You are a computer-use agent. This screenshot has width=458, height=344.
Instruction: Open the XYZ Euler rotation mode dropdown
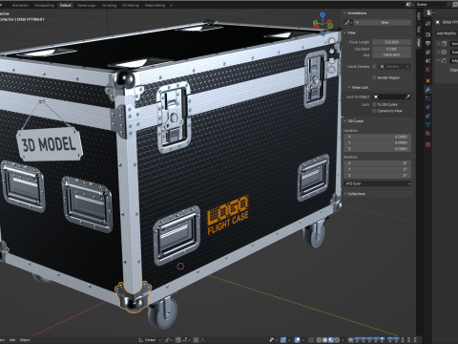(x=378, y=183)
